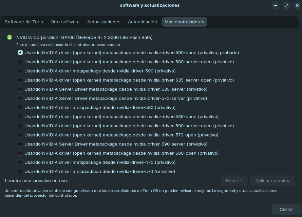Select the nvidia-driver-590 proprietary driver
The height and width of the screenshot is (217, 302).
click(x=20, y=71)
